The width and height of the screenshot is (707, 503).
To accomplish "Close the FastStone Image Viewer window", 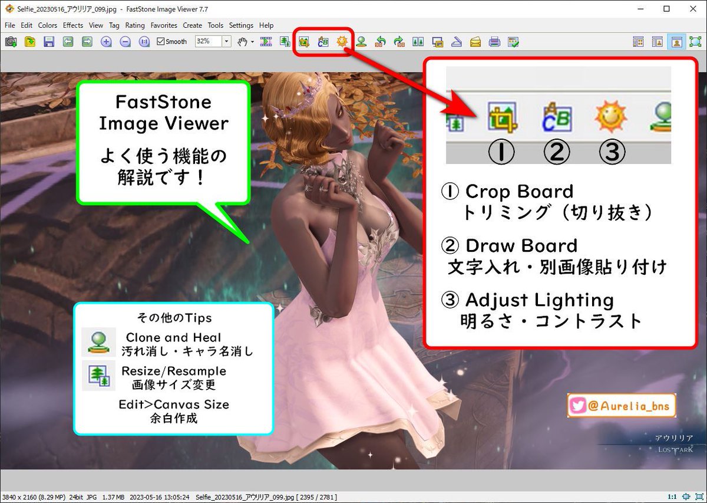I will point(693,9).
